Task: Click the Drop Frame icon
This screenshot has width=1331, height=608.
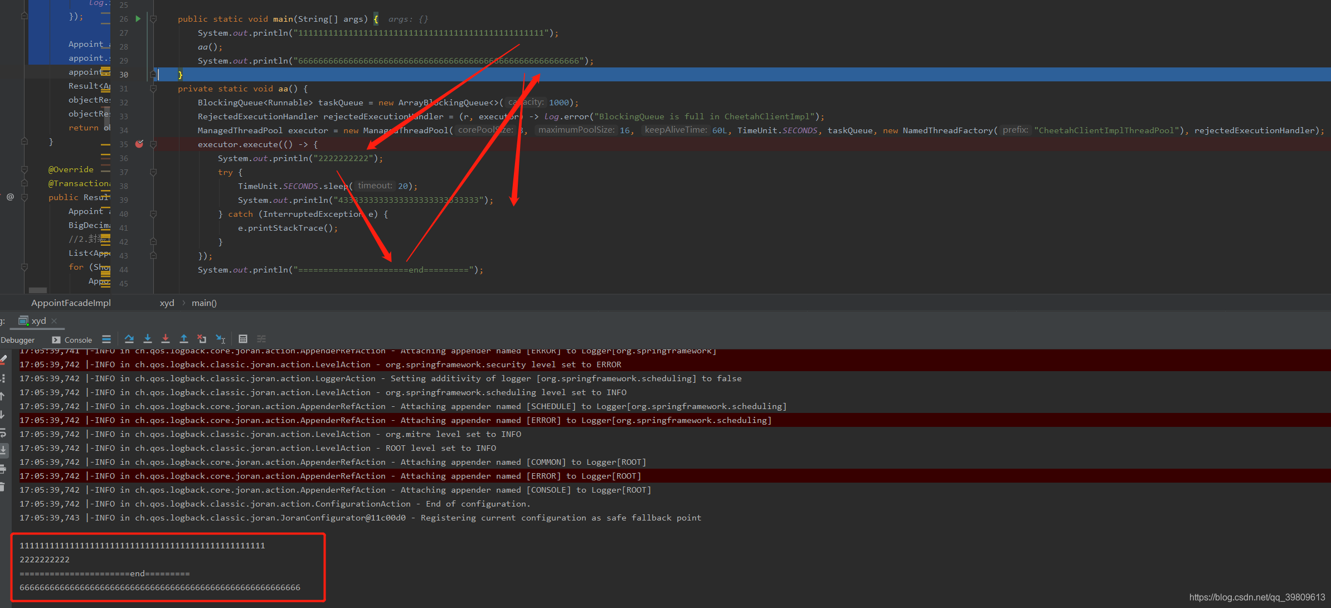Action: [x=202, y=339]
